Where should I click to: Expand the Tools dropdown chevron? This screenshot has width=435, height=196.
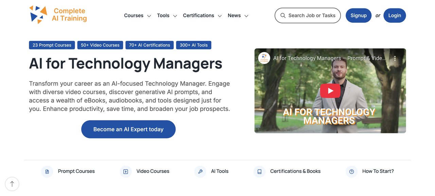click(x=175, y=16)
